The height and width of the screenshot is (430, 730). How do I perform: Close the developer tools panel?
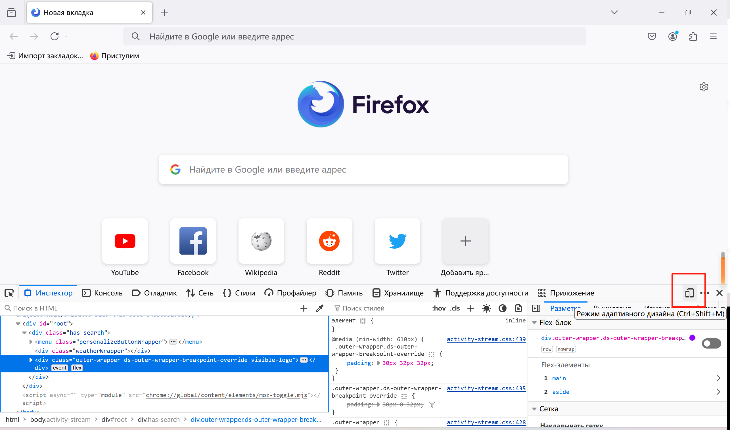[x=719, y=293]
